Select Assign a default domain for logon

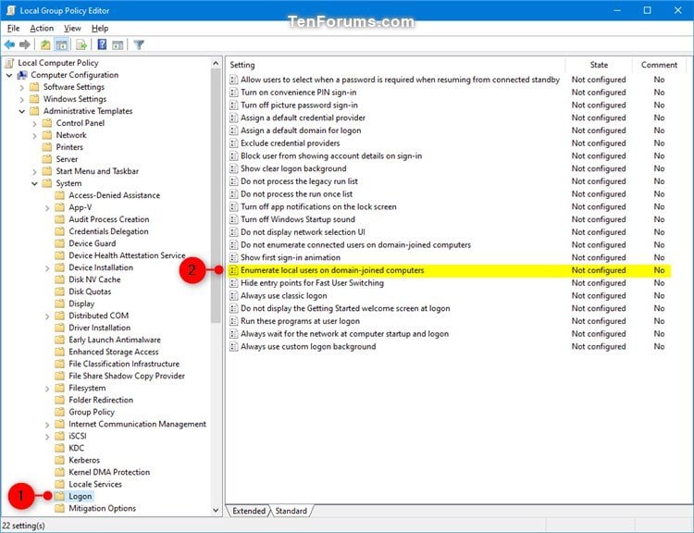(450, 130)
